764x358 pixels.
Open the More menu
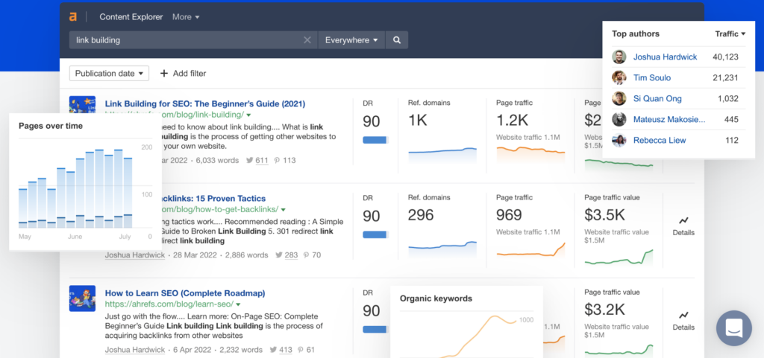pos(186,17)
